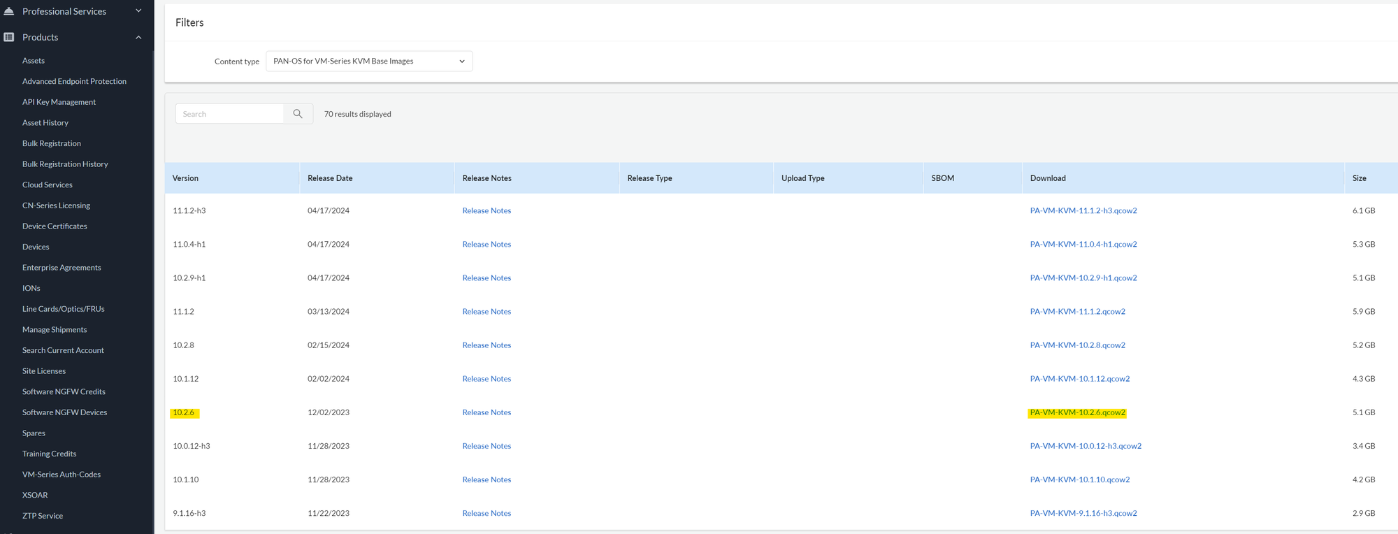
Task: Open Release Notes for version 10.2.9-h1
Action: (487, 277)
